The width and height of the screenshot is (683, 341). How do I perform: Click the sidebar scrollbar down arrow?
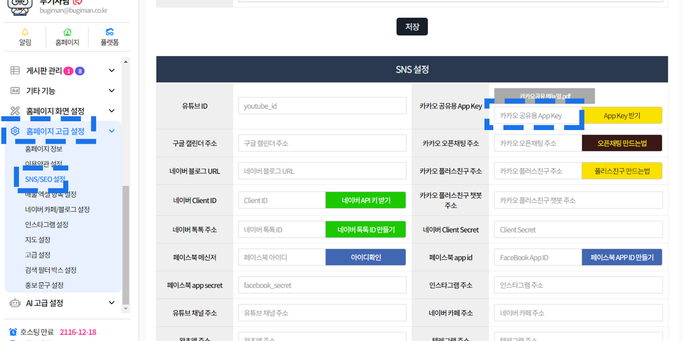click(x=126, y=309)
